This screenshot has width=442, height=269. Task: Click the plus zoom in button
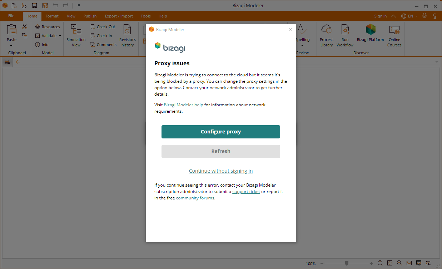pos(372,263)
